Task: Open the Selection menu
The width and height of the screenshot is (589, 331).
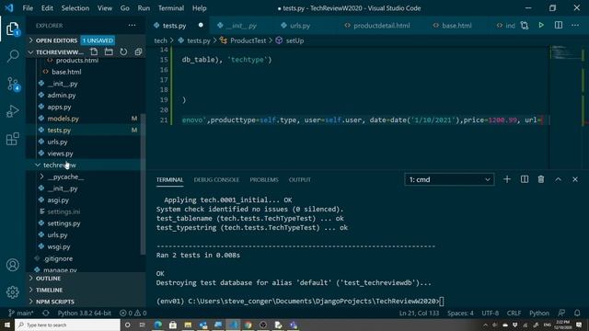Action: 75,8
